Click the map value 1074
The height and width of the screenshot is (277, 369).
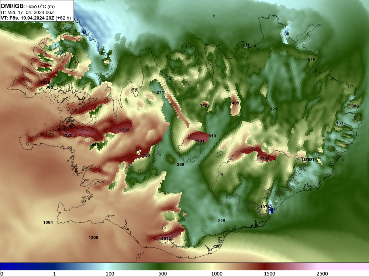(265, 207)
